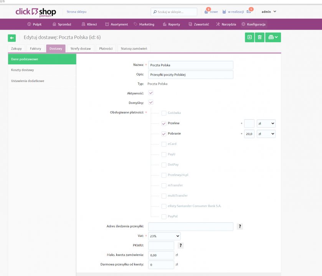Open Koszty dostawy sidebar section
The width and height of the screenshot is (322, 276).
point(42,70)
